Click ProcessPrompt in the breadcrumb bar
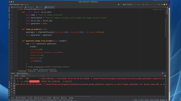This screenshot has height=101, width=181. coord(22,71)
